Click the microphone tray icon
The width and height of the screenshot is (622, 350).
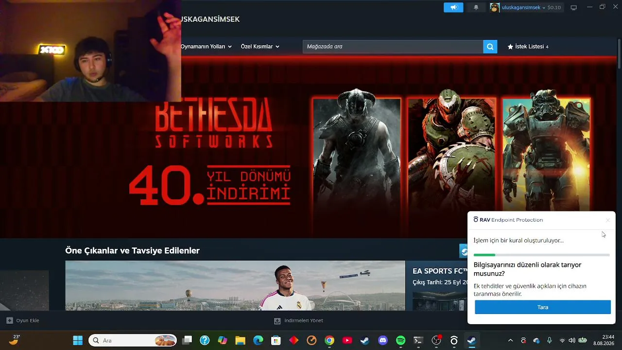click(550, 340)
